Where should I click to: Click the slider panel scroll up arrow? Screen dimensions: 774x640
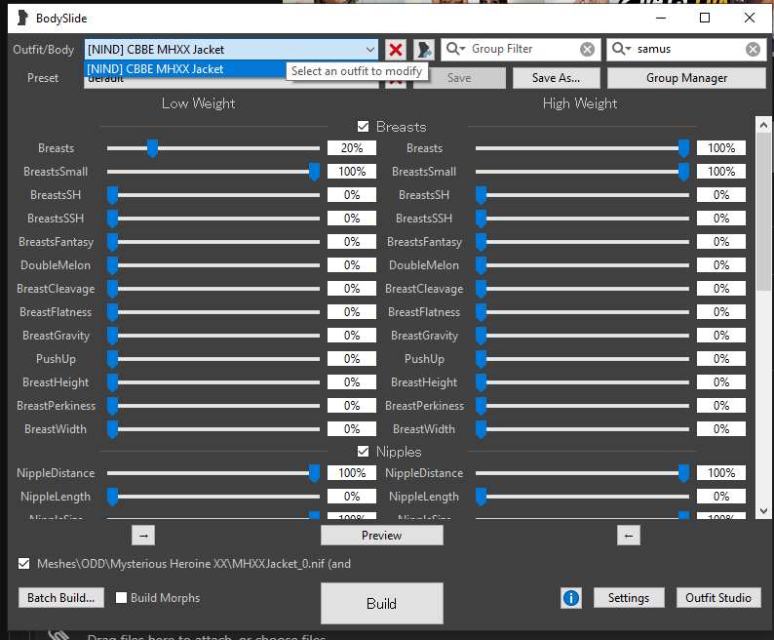click(763, 125)
